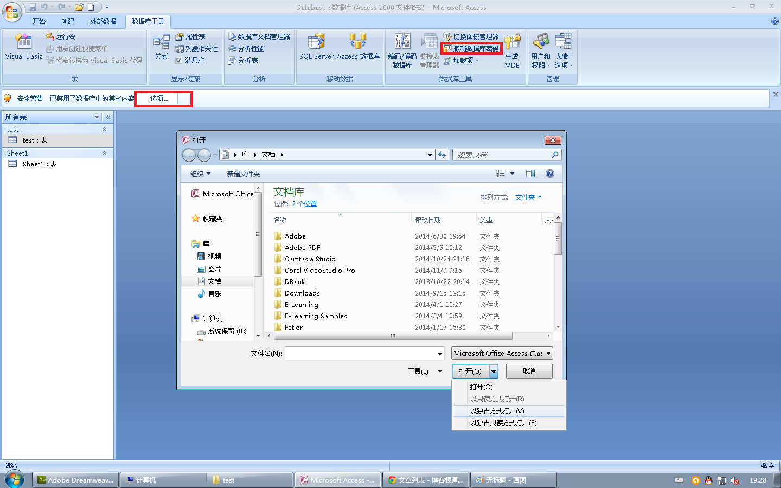This screenshot has width=781, height=488.
Task: Open Add-ins (加载项) dropdown
Action: tap(462, 60)
